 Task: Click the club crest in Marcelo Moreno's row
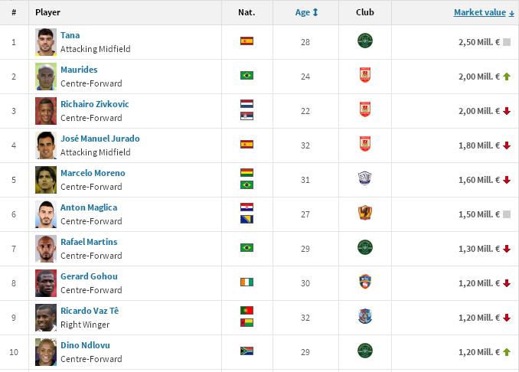point(365,179)
